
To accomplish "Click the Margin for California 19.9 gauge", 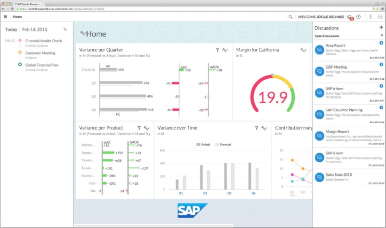I will pos(273,94).
